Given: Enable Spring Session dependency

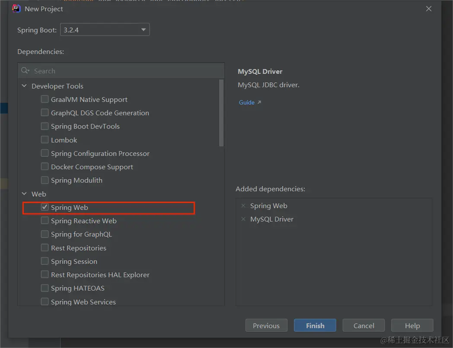Looking at the screenshot, I should [45, 261].
